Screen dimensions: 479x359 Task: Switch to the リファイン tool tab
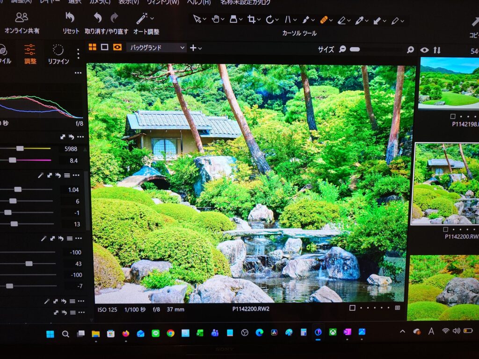(58, 54)
